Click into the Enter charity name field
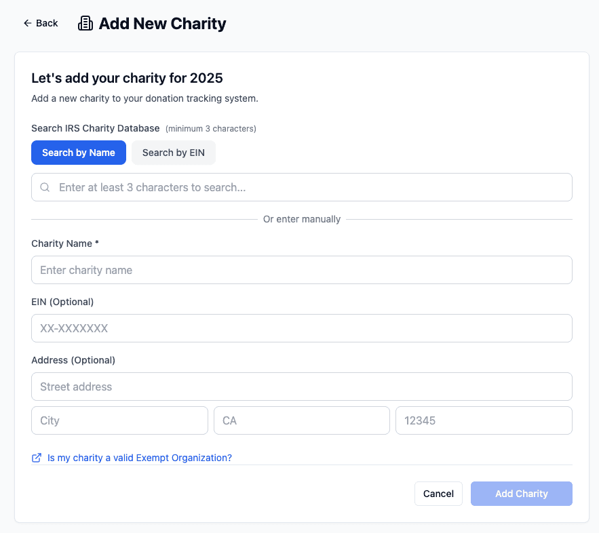 click(302, 270)
